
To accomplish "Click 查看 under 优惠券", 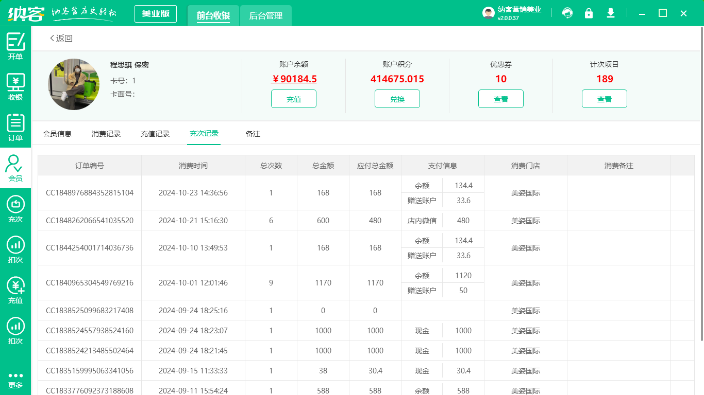I will pos(500,99).
